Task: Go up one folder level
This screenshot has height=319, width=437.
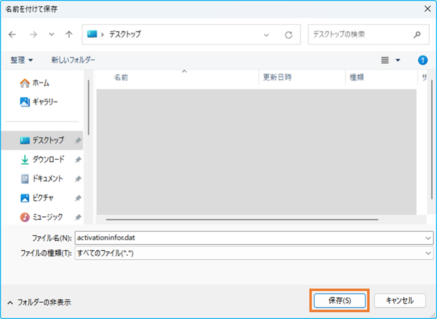Action: (69, 34)
